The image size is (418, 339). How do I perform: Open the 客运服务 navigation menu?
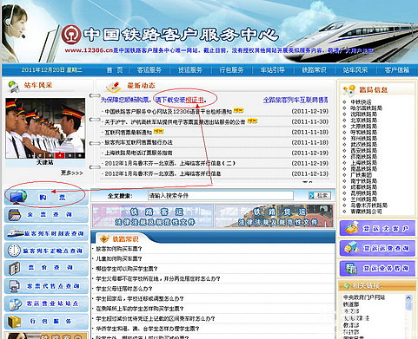coord(149,70)
